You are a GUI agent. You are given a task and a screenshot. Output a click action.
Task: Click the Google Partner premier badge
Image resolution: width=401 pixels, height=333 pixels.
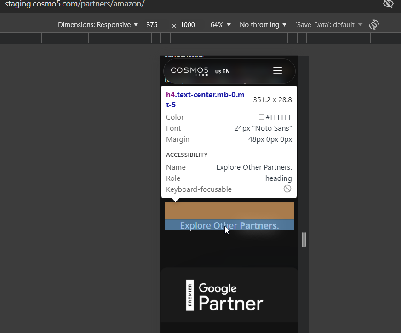(224, 295)
